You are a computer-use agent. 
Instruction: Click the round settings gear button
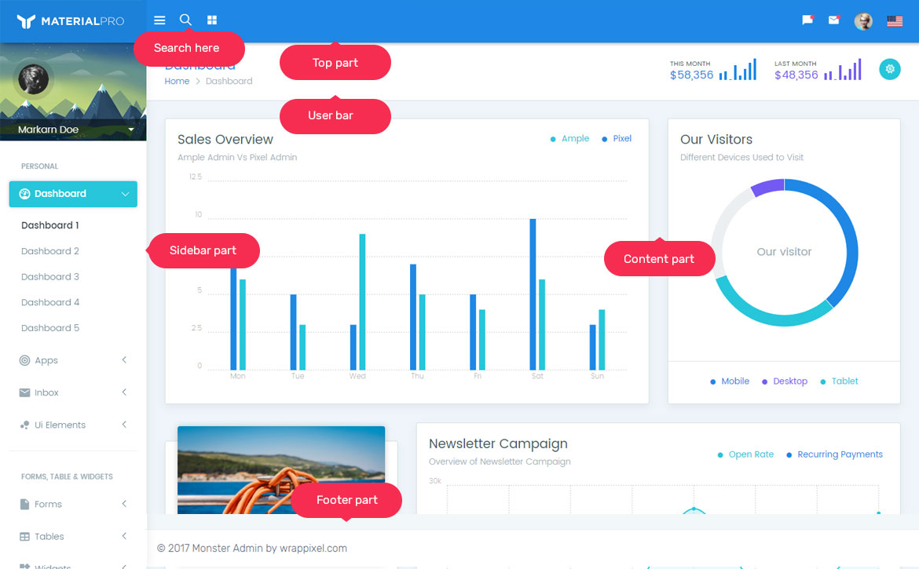point(890,69)
